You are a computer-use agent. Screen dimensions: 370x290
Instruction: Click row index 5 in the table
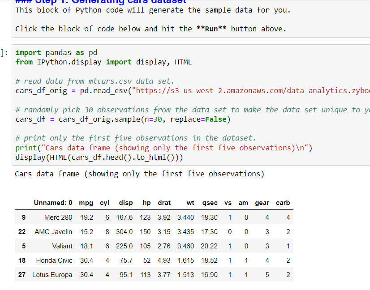(x=24, y=246)
